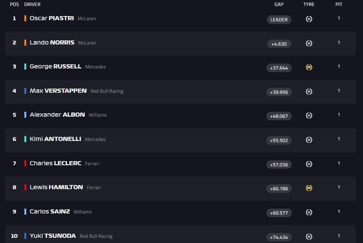Click the +4.630 gap badge
Image resolution: width=363 pixels, height=243 pixels.
279,44
